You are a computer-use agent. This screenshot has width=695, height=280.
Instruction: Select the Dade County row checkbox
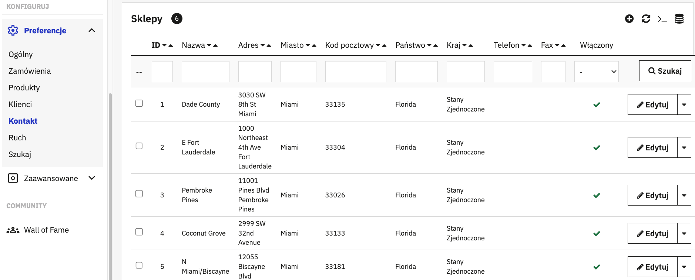[x=139, y=103]
